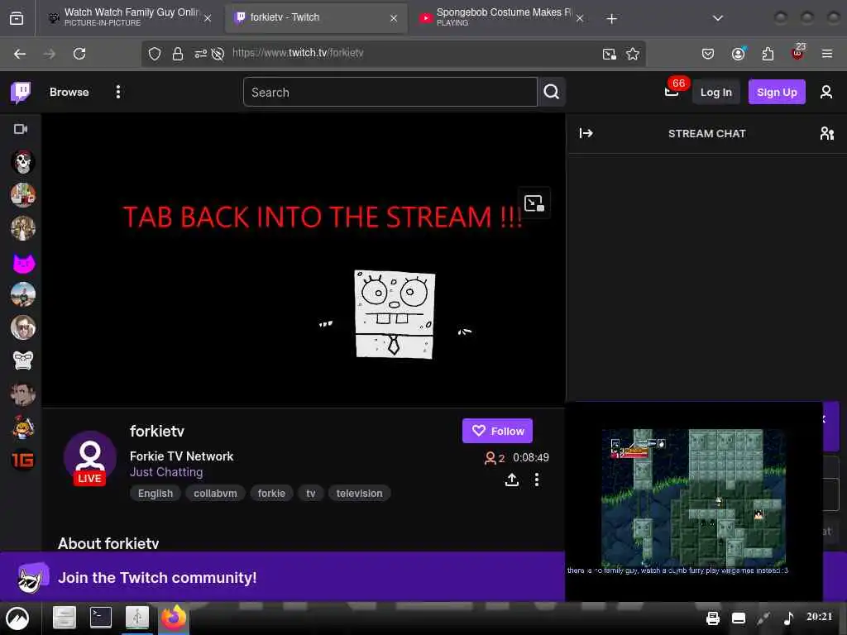Launch the terminal from taskbar

point(100,618)
